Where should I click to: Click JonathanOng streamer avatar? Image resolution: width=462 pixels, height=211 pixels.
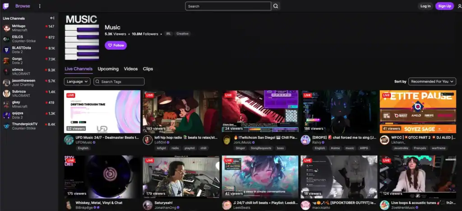[x=148, y=205]
